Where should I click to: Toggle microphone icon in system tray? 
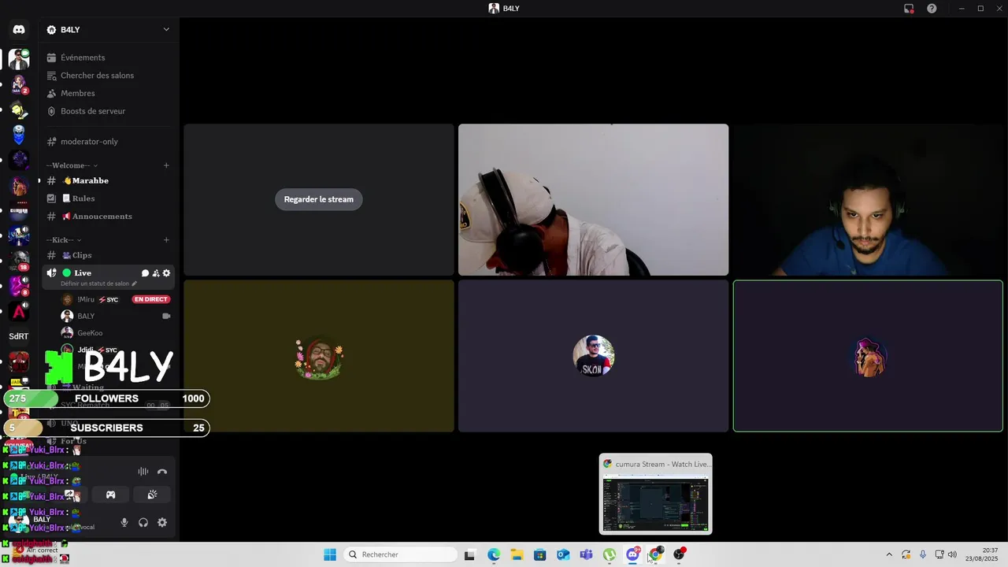point(923,554)
